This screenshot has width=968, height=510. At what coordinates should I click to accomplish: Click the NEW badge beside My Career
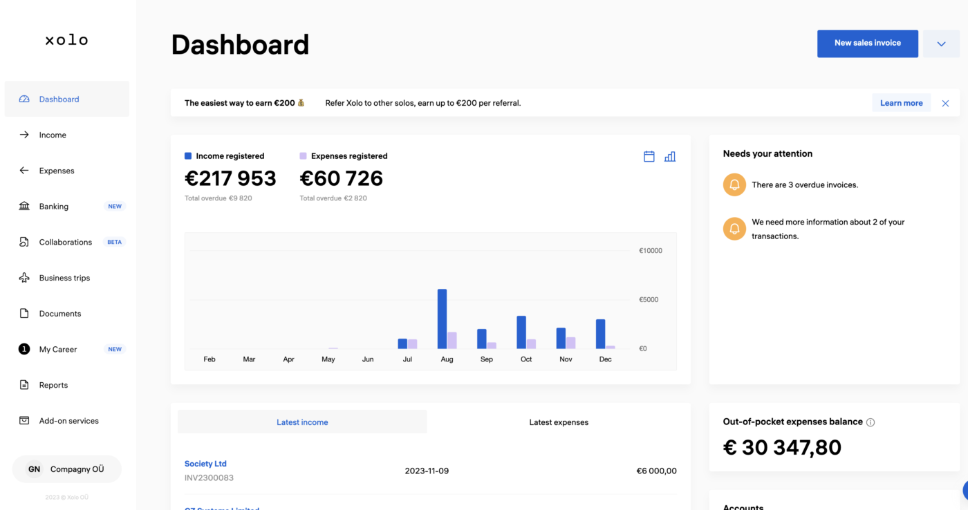click(115, 349)
